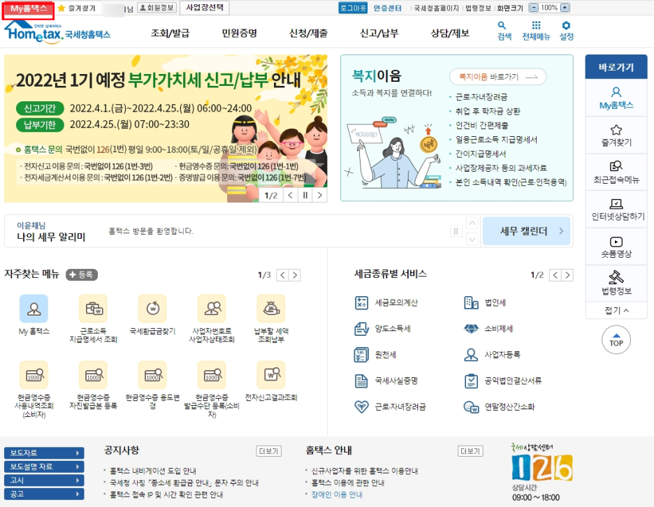Open 국세사실증명 service
654x507 pixels.
(x=386, y=381)
